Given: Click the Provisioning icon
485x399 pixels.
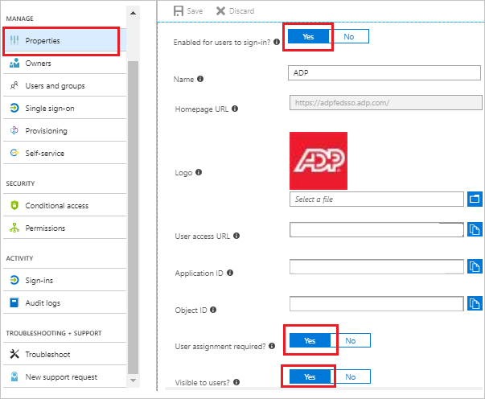Looking at the screenshot, I should (14, 130).
